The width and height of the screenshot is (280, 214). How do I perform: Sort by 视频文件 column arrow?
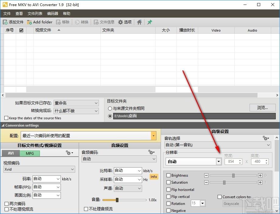point(59,30)
